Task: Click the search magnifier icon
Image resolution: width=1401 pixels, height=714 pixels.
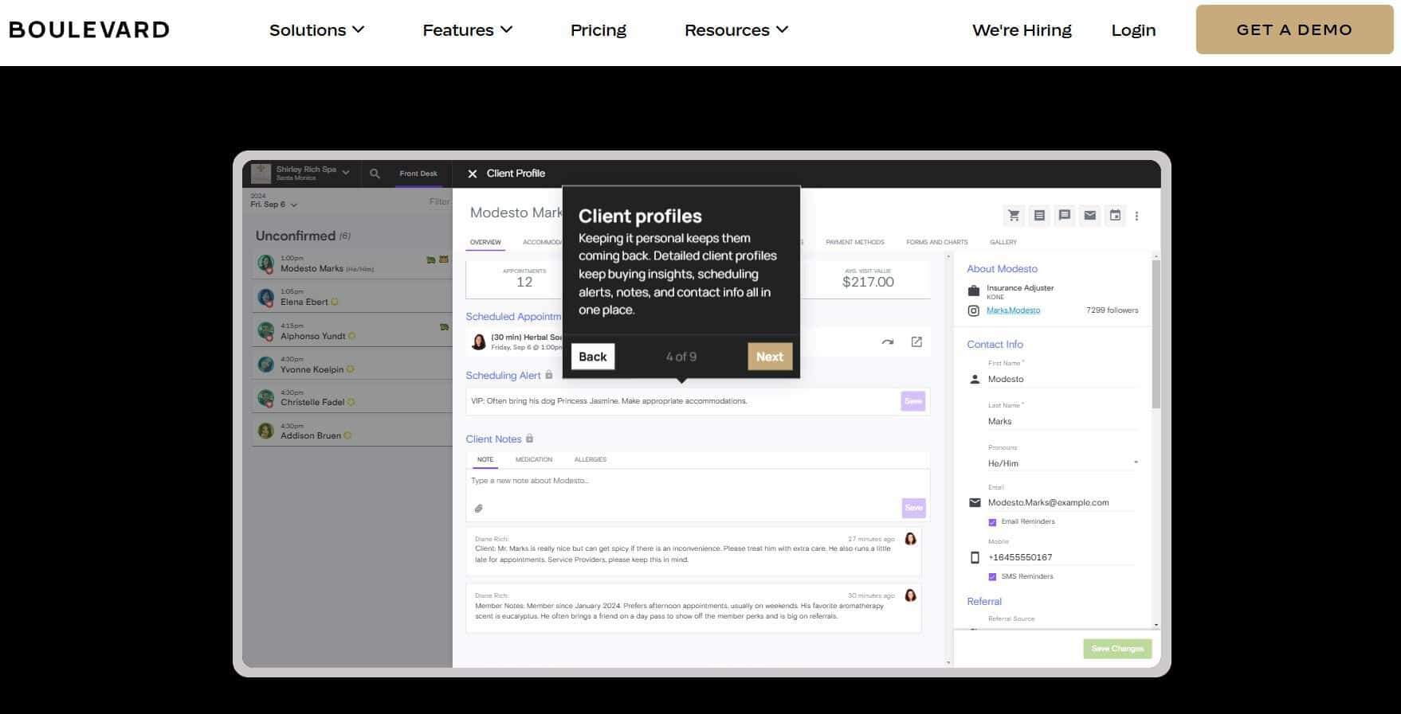Action: (375, 174)
